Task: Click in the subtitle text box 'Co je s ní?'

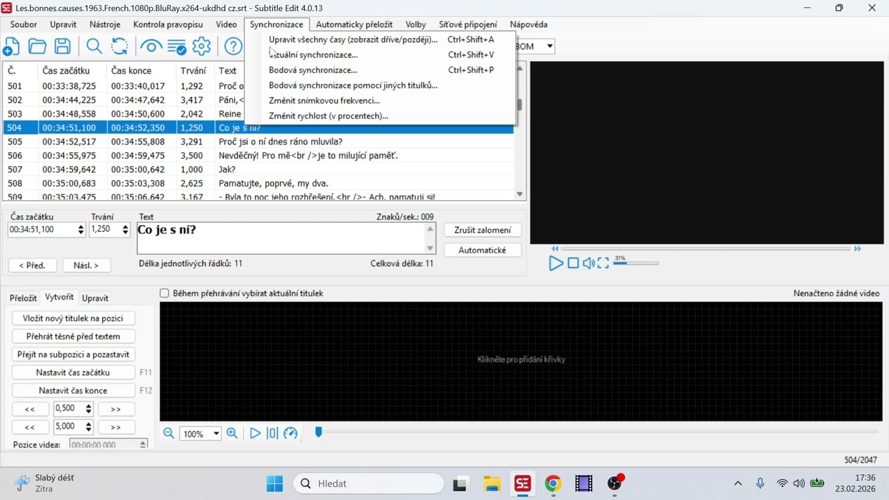Action: (281, 238)
